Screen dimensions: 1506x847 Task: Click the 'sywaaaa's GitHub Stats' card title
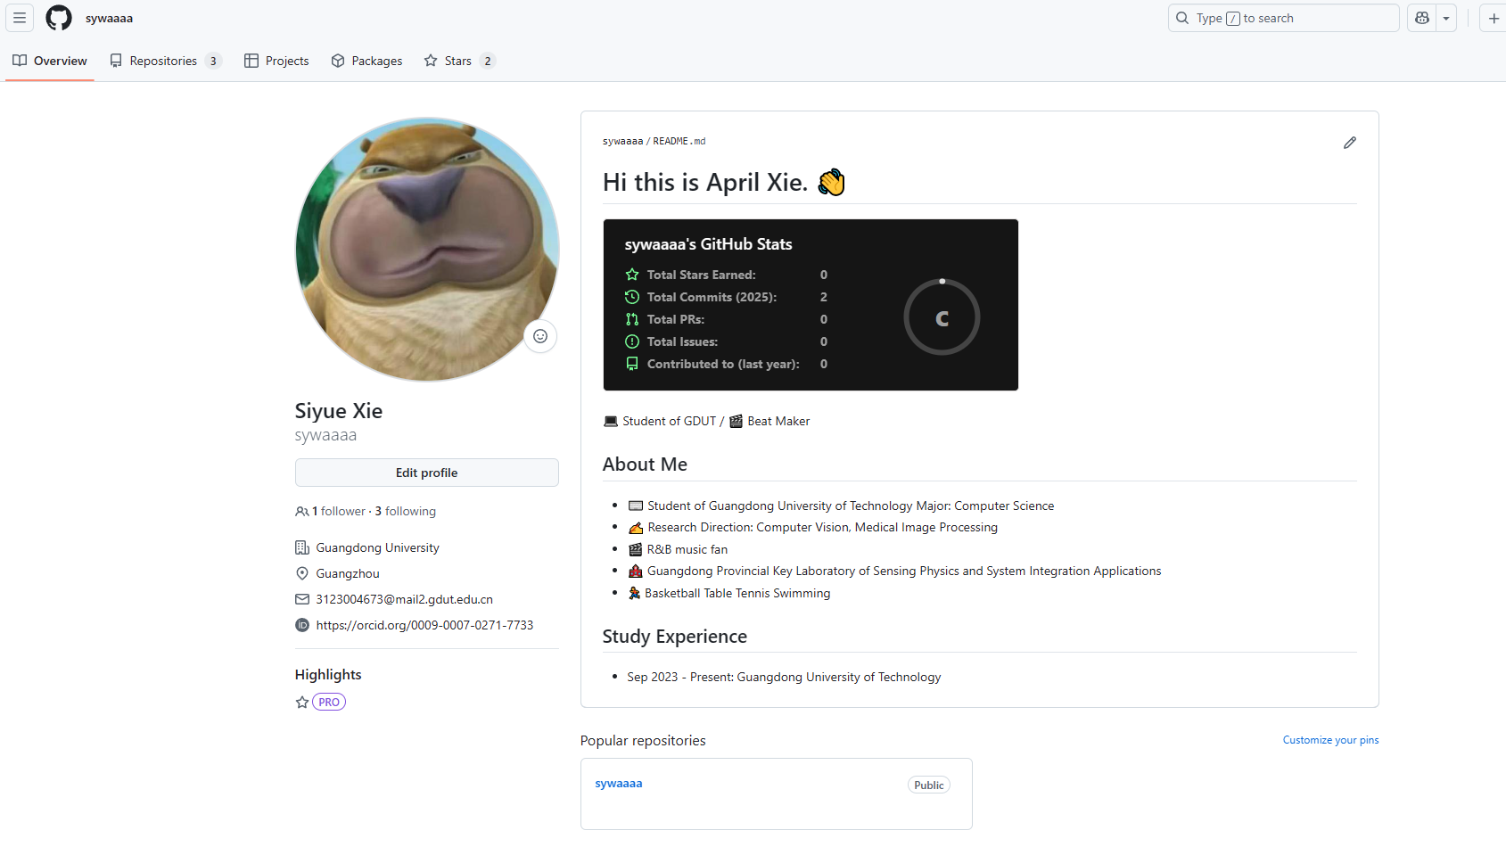pos(709,244)
